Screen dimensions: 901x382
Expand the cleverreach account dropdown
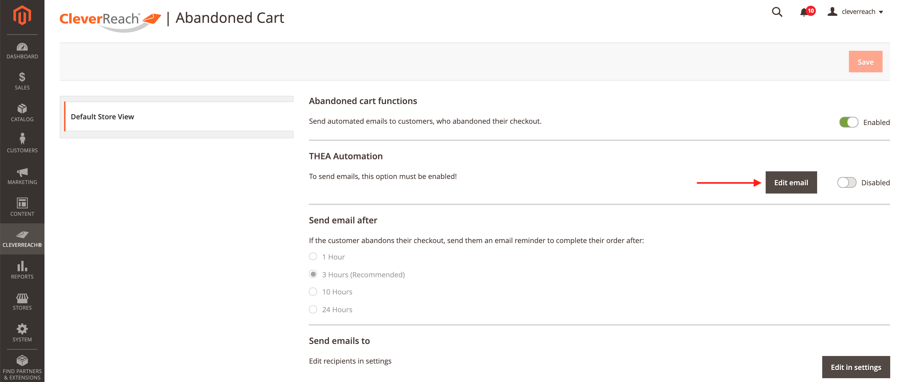coord(855,12)
